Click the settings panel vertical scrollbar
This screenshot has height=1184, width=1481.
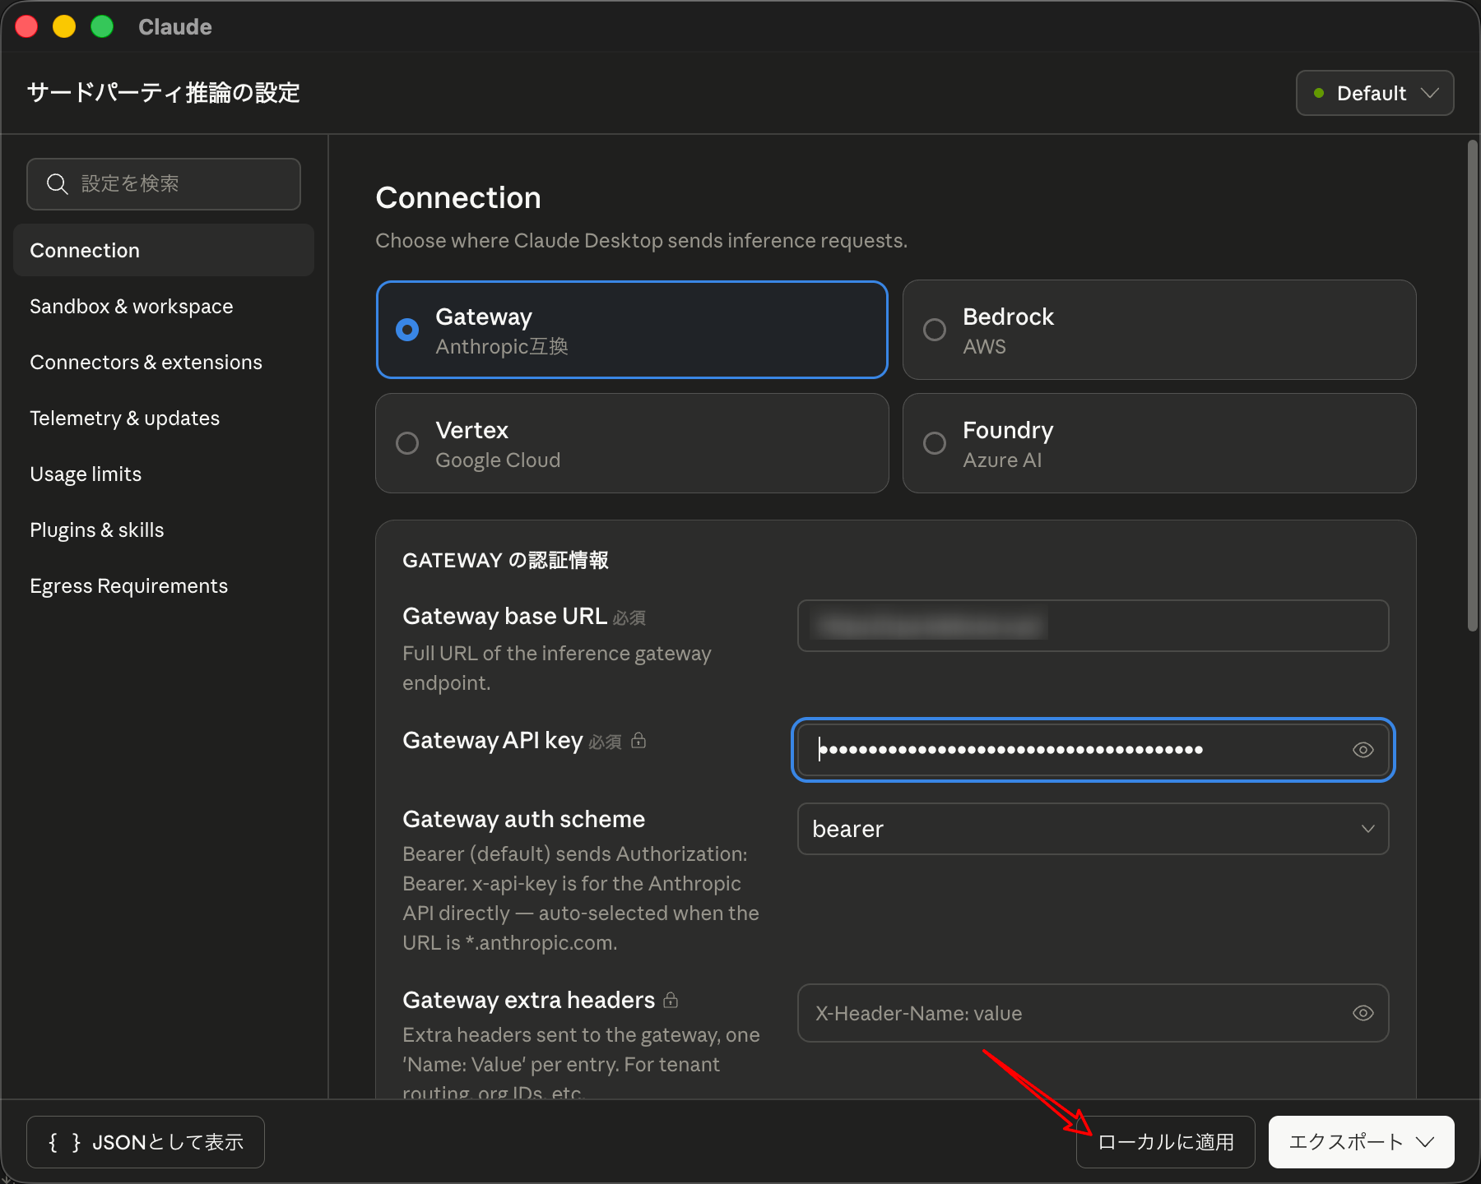click(1472, 386)
